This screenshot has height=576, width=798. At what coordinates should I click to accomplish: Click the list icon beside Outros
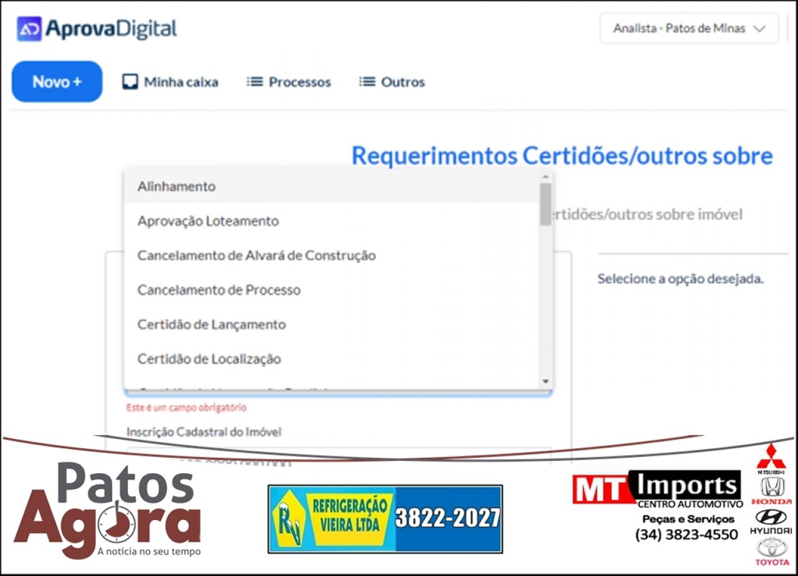click(367, 82)
